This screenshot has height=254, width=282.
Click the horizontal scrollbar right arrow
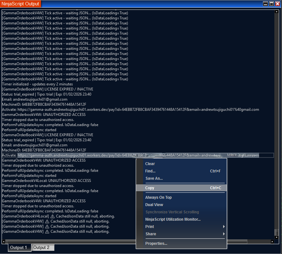272,242
